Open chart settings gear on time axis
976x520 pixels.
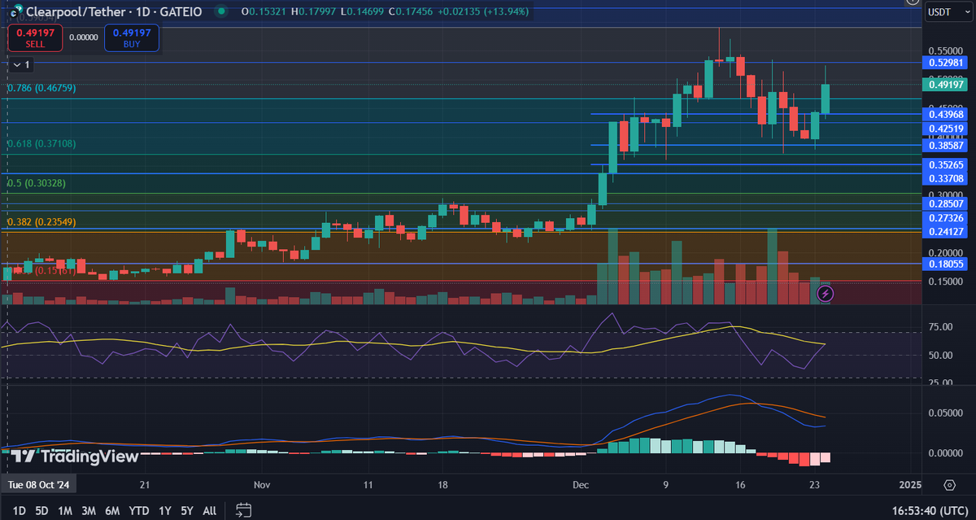949,485
